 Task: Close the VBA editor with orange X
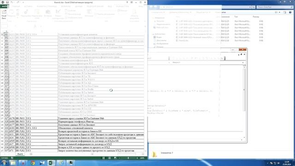(x=242, y=49)
